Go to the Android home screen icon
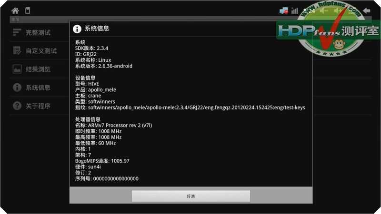The width and height of the screenshot is (381, 214). click(15, 10)
